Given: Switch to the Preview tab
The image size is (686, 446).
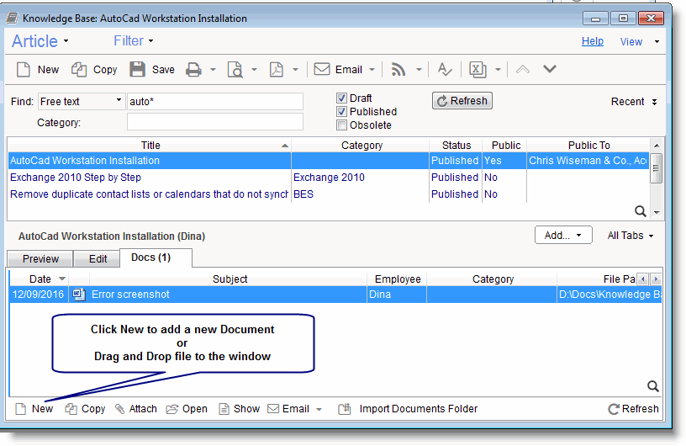Looking at the screenshot, I should [x=40, y=259].
